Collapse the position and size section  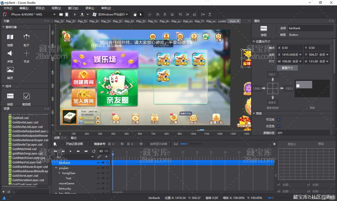point(254,41)
